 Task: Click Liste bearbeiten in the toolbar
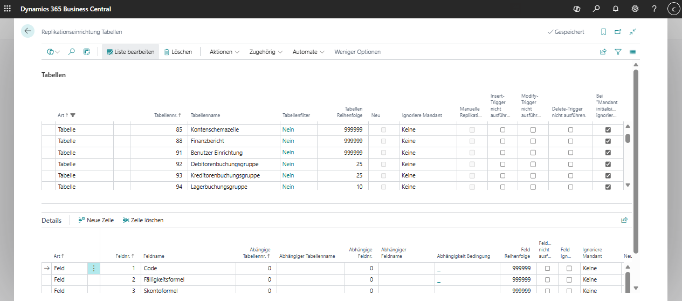tap(130, 52)
